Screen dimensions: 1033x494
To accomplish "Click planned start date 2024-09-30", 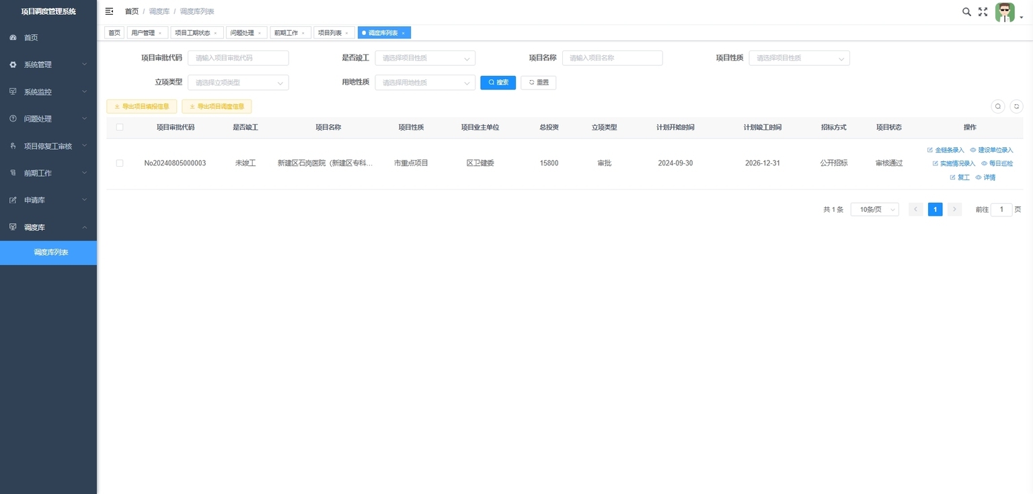I will point(675,163).
